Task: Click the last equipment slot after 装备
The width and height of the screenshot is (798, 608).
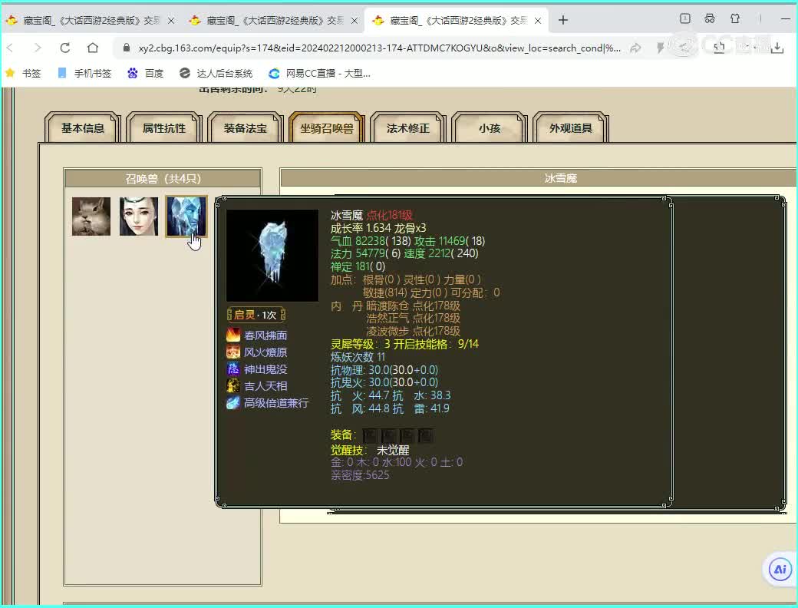Action: (425, 435)
